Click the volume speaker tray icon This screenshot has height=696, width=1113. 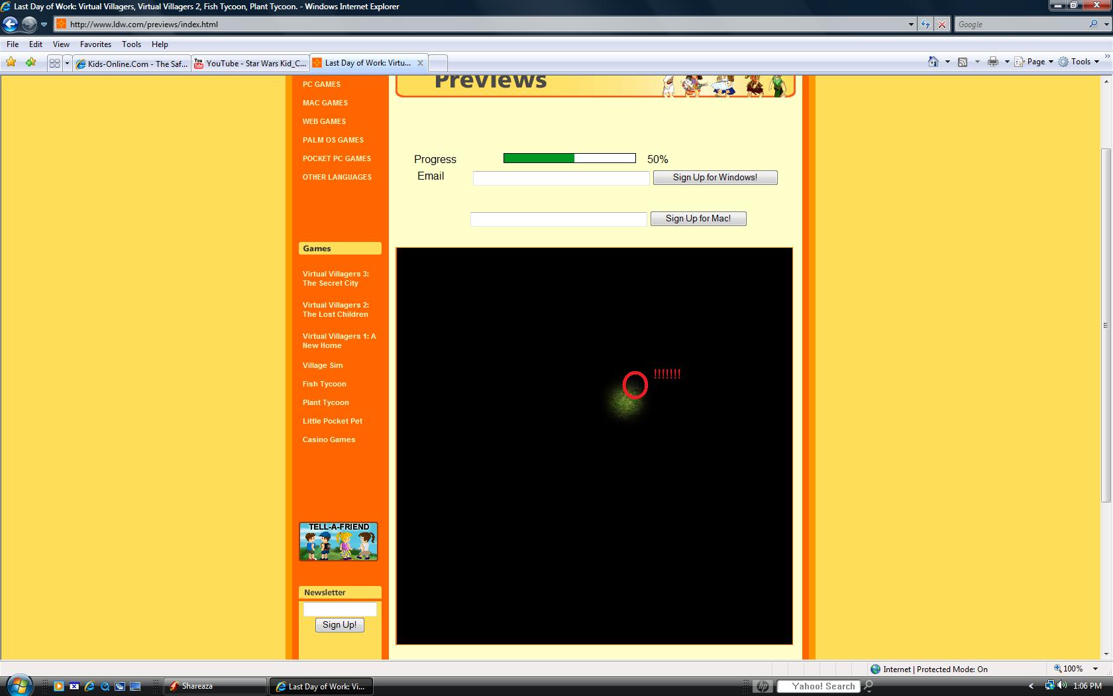1062,685
